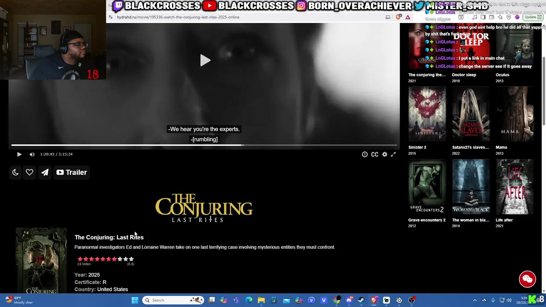Open site settings icon left of URL
Image resolution: width=546 pixels, height=307 pixels.
(111, 17)
